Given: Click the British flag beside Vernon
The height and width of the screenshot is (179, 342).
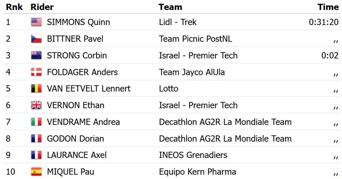Looking at the screenshot, I should [x=36, y=105].
